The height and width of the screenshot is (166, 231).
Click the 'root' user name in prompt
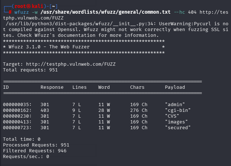coord(20,6)
